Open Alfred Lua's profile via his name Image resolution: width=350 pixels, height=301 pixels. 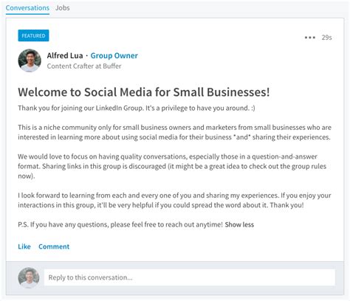point(65,55)
